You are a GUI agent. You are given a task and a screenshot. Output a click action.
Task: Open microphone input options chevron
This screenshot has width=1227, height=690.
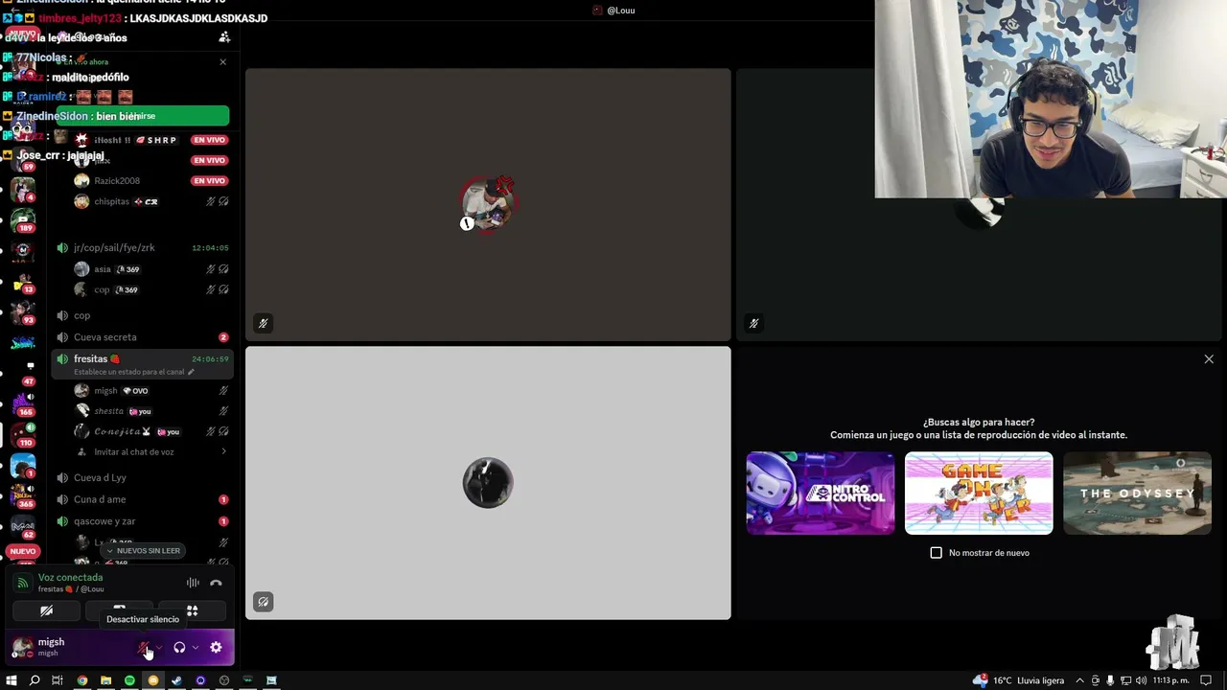(159, 648)
